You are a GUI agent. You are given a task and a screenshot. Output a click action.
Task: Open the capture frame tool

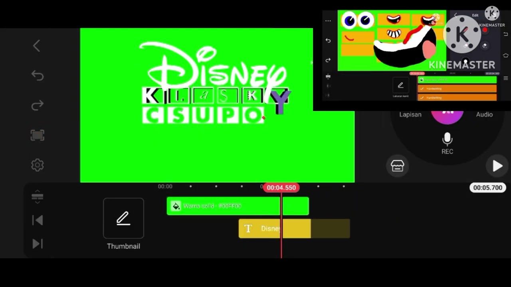coord(38,135)
